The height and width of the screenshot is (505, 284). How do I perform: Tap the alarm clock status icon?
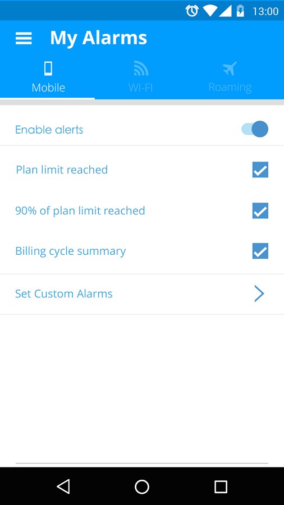pos(192,11)
